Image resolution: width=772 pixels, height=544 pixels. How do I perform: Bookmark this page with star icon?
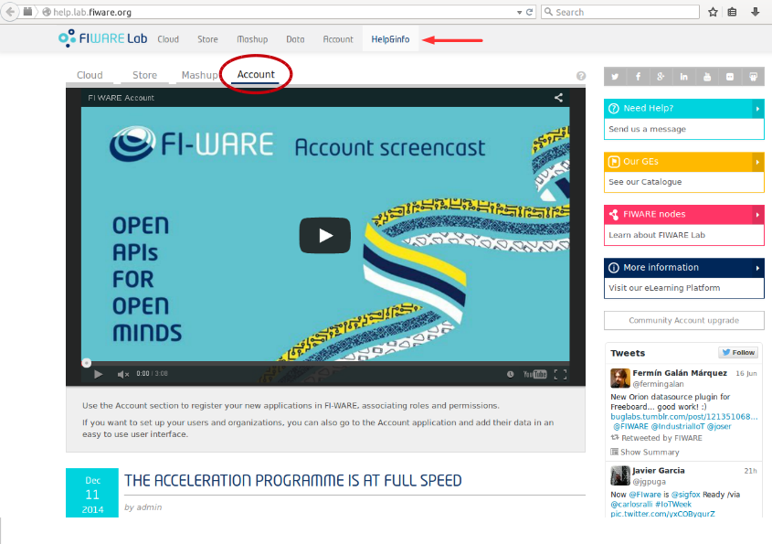[x=713, y=12]
